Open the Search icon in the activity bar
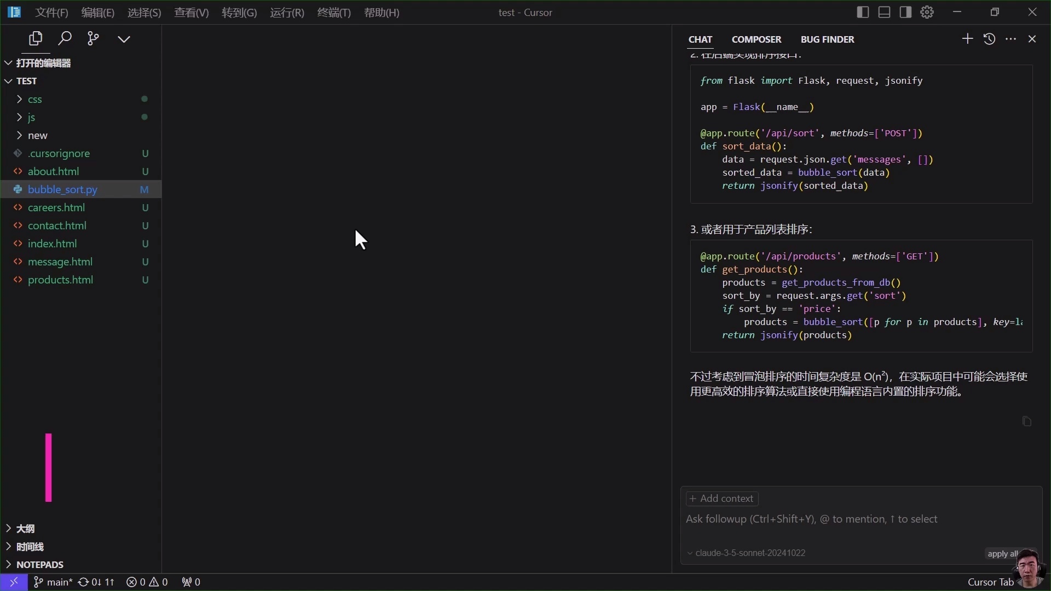 pyautogui.click(x=65, y=38)
